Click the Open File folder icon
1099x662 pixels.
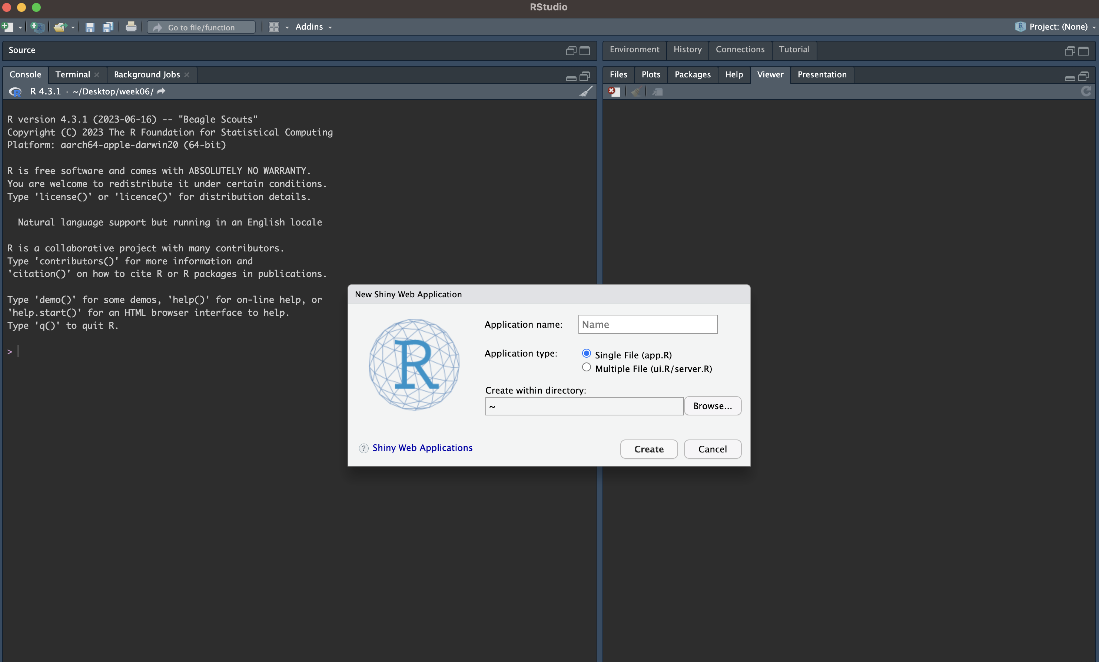60,27
